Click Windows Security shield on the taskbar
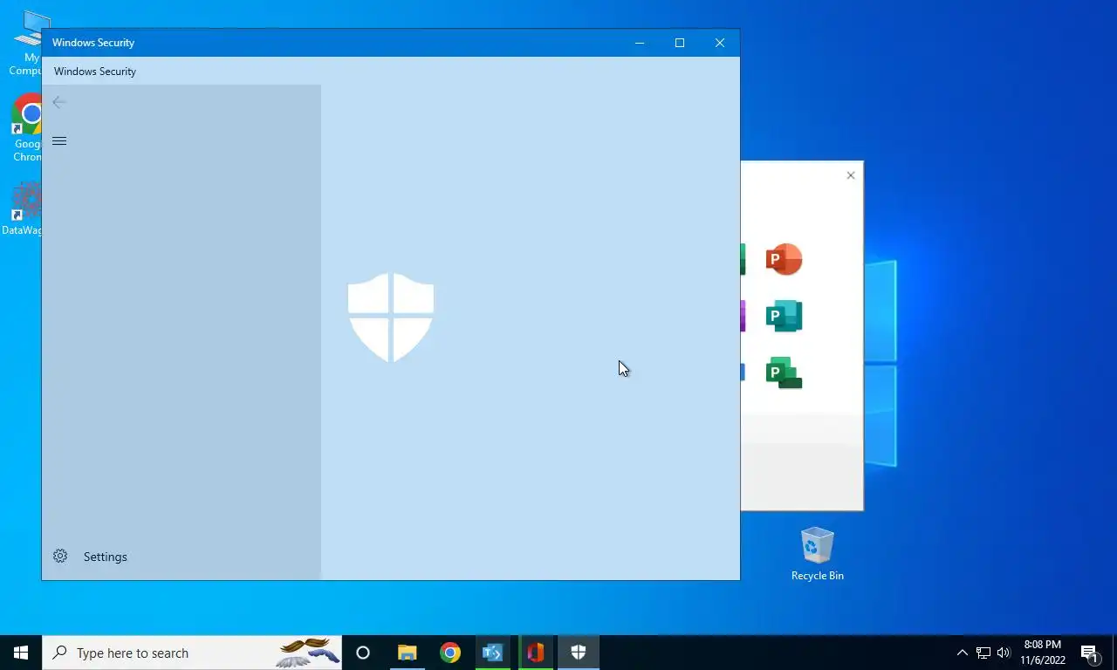The width and height of the screenshot is (1117, 670). tap(578, 653)
